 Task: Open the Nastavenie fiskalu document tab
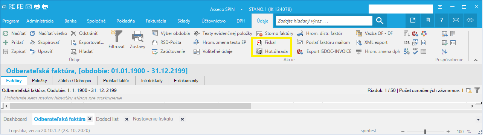(153, 119)
